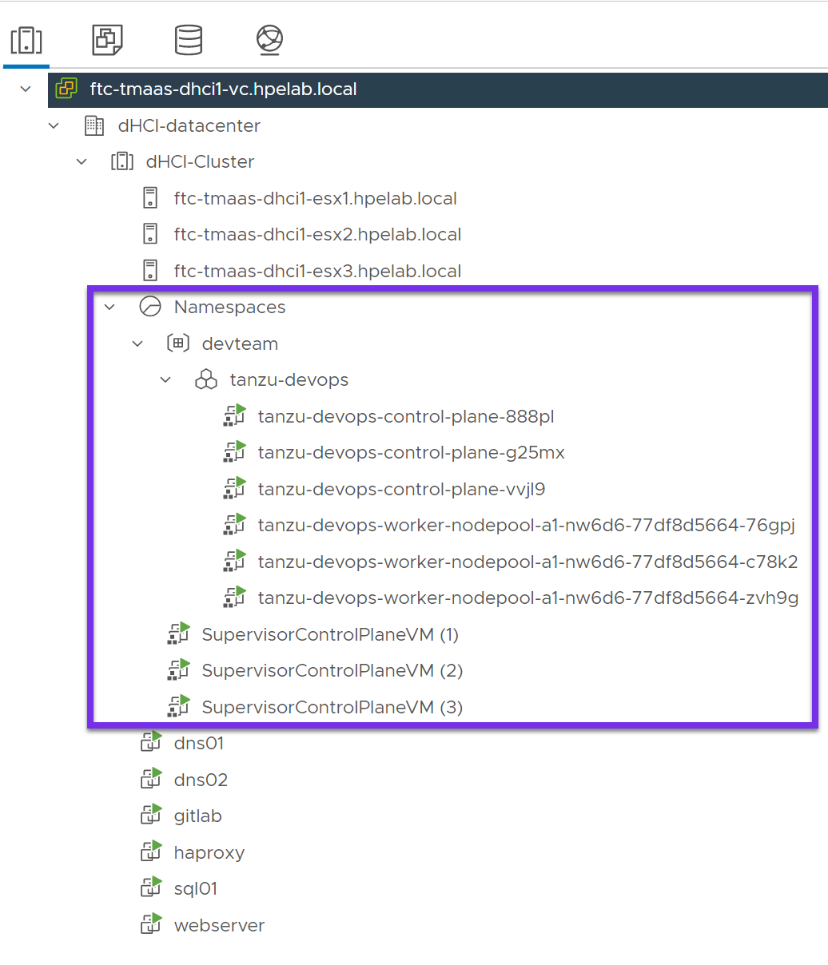Switch to the VMs and Templates tab
The width and height of the screenshot is (828, 965).
[107, 39]
